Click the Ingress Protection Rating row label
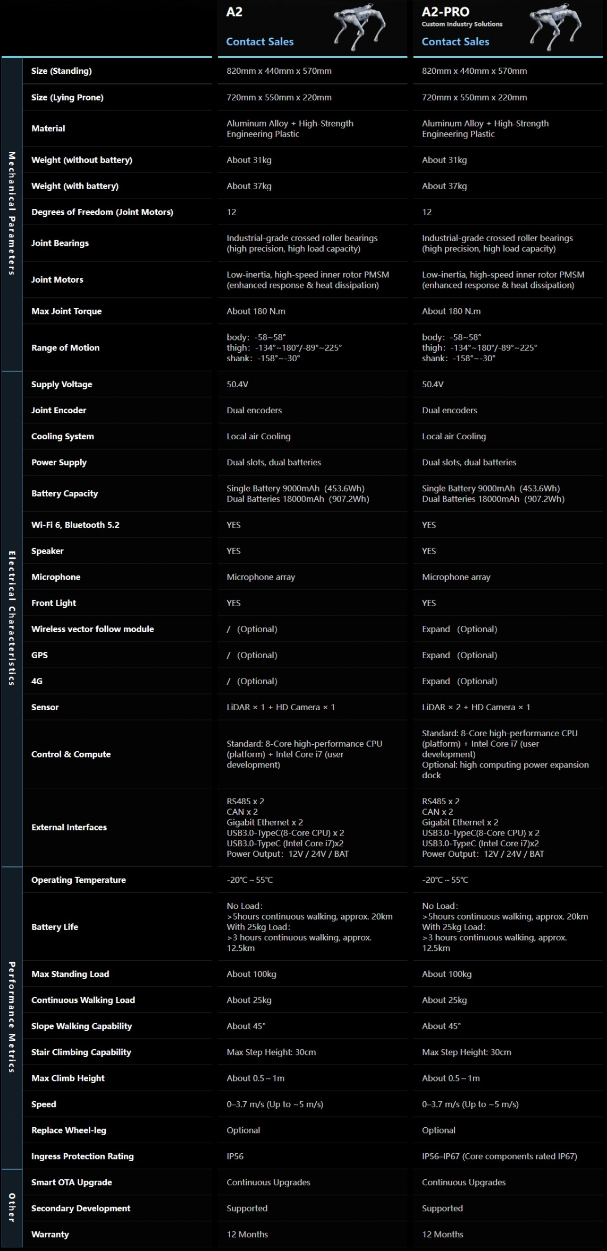The image size is (607, 1251). (82, 1156)
